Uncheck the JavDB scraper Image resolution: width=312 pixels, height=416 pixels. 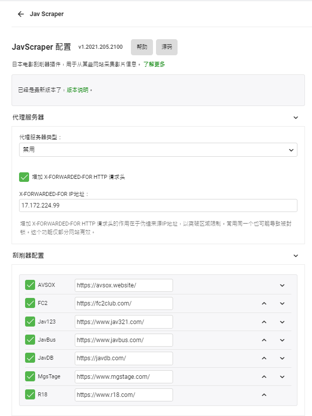click(29, 358)
